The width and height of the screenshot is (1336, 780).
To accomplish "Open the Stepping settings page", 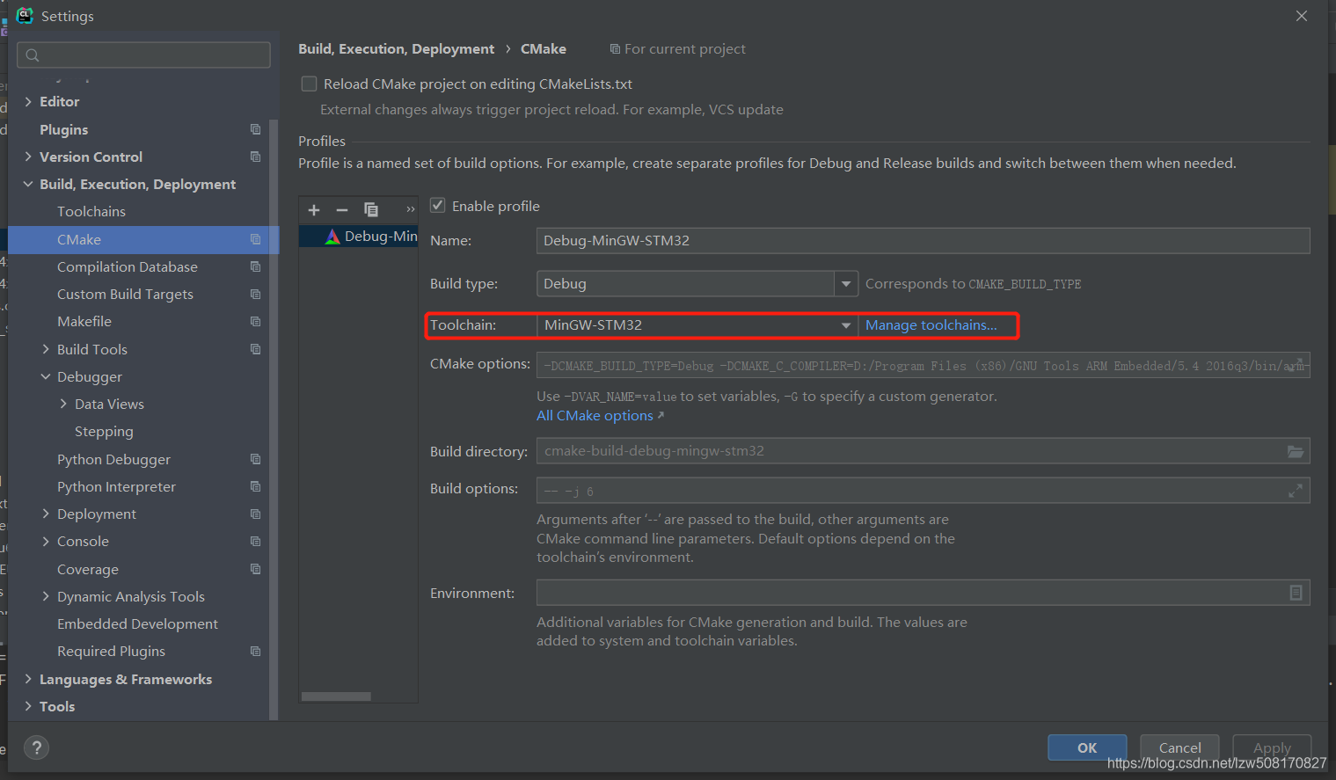I will pyautogui.click(x=104, y=431).
